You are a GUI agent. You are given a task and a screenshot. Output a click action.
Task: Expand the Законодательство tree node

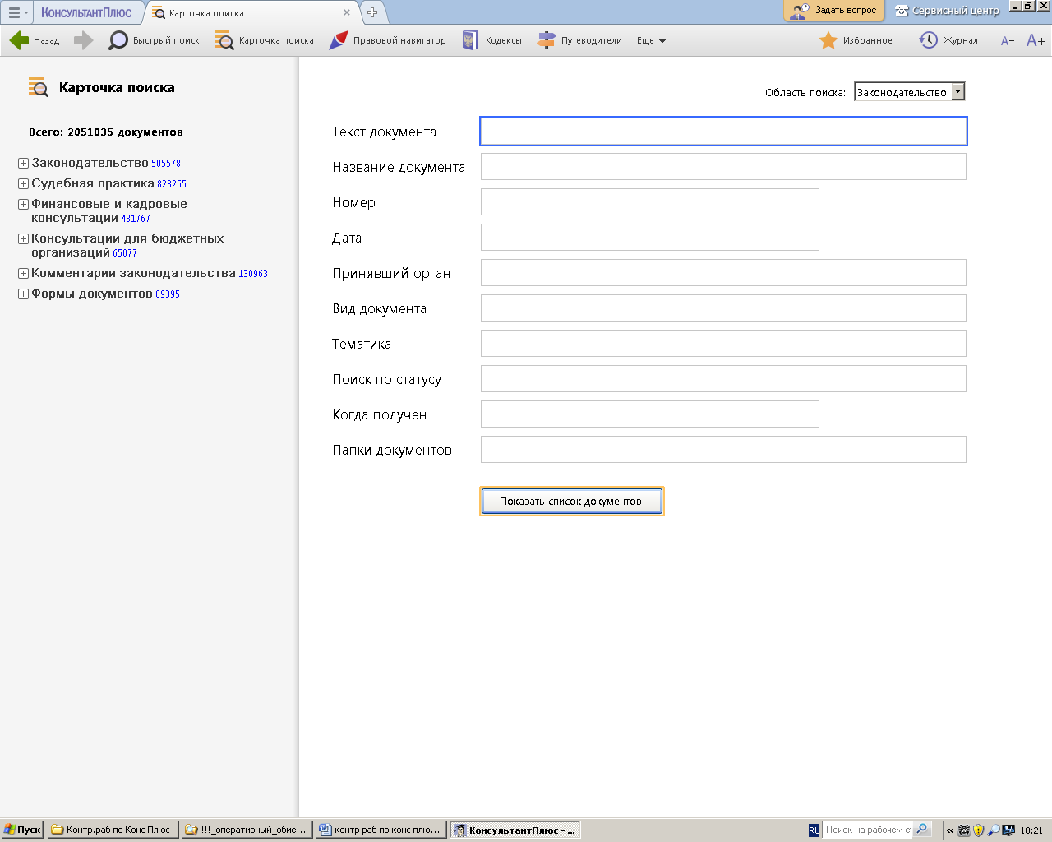tap(24, 164)
